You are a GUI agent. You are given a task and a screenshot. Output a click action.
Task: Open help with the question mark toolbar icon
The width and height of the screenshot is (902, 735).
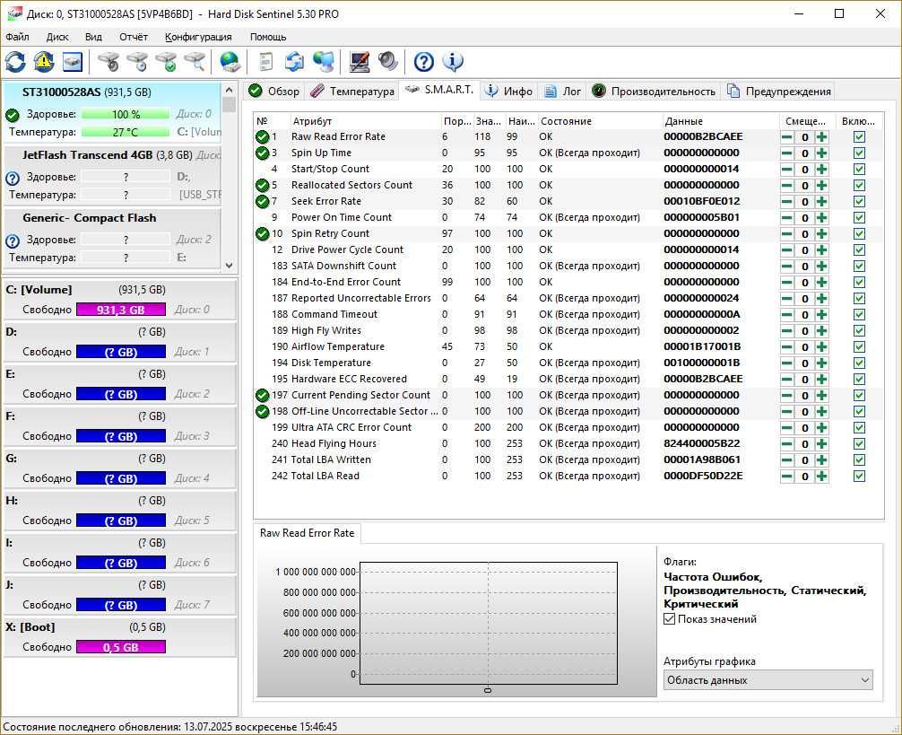[424, 62]
